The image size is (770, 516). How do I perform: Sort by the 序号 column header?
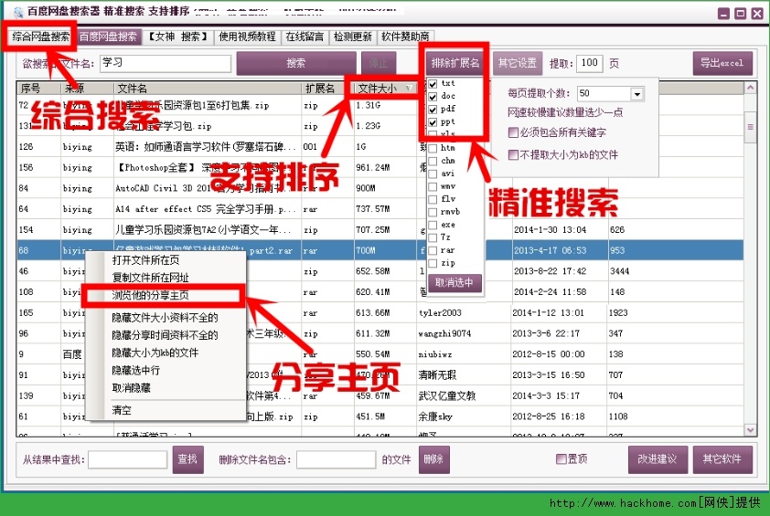[x=38, y=89]
